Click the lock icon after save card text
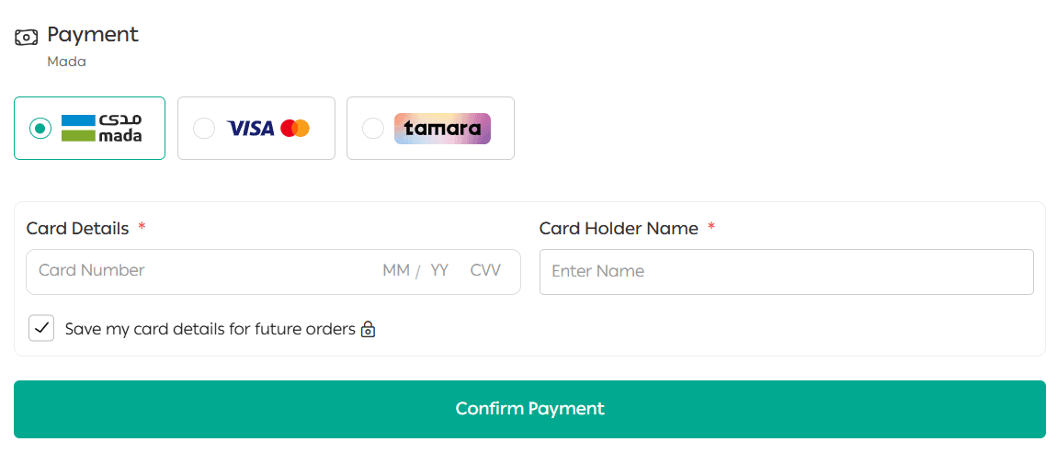This screenshot has height=453, width=1057. point(368,329)
